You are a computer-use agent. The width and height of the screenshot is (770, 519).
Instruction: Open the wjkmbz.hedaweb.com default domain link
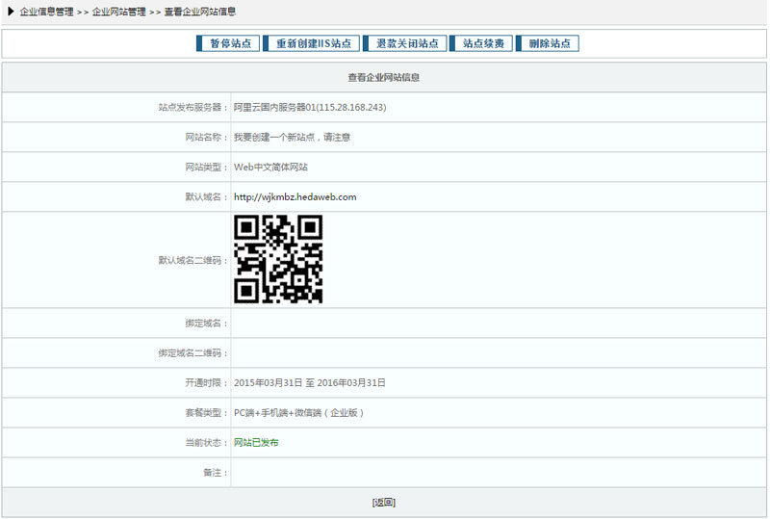pos(295,197)
